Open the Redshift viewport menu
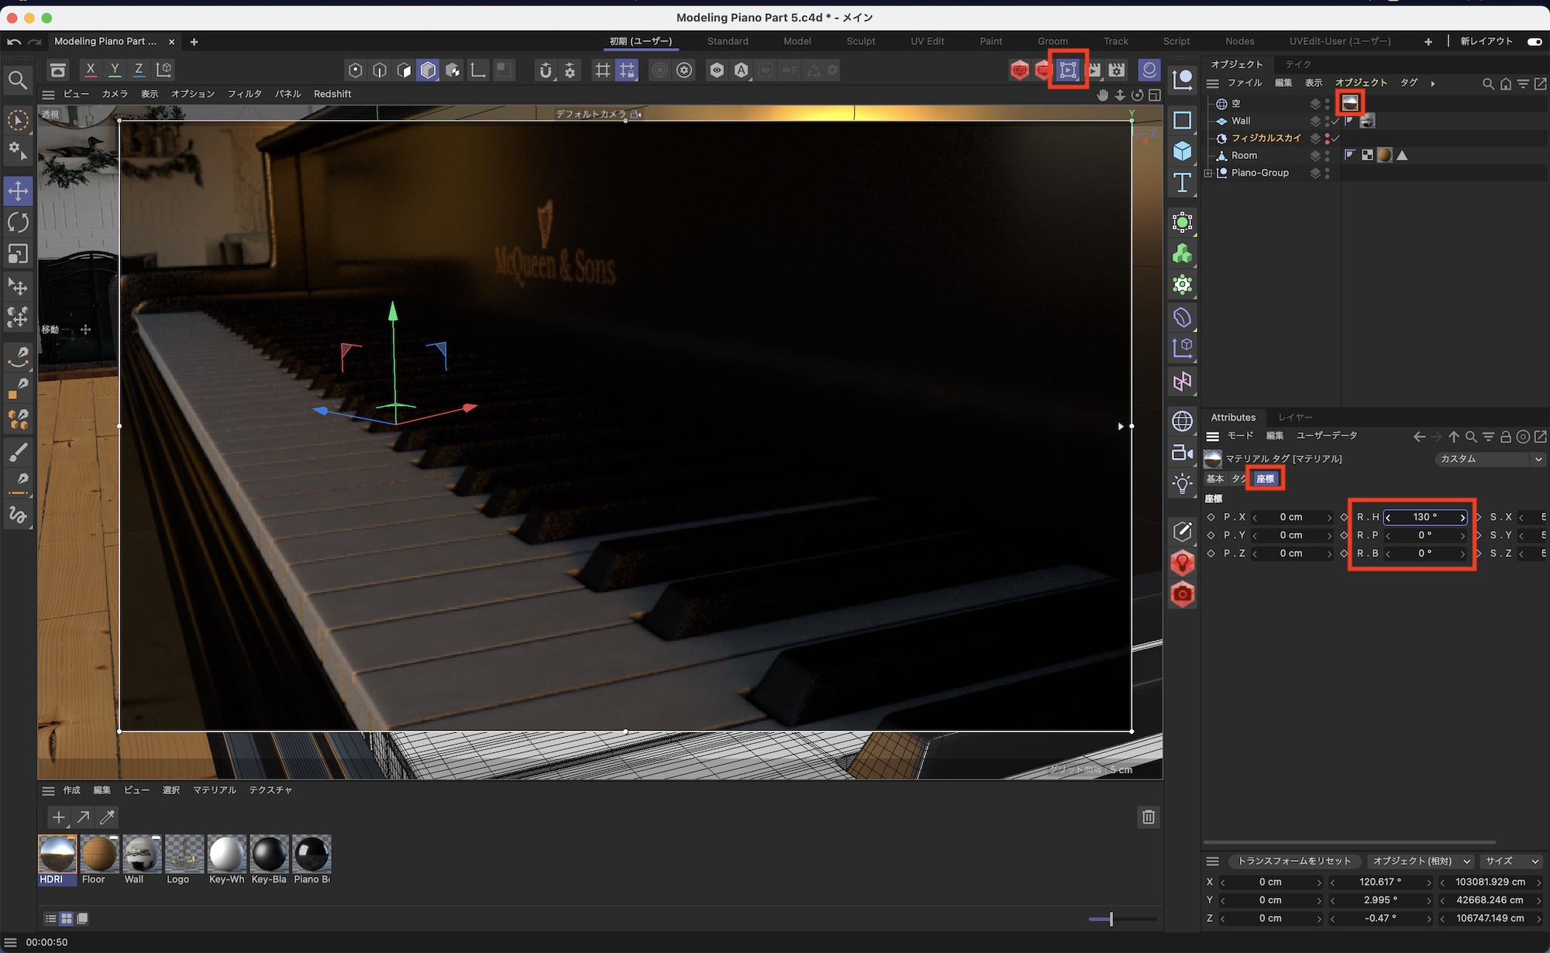 click(332, 94)
